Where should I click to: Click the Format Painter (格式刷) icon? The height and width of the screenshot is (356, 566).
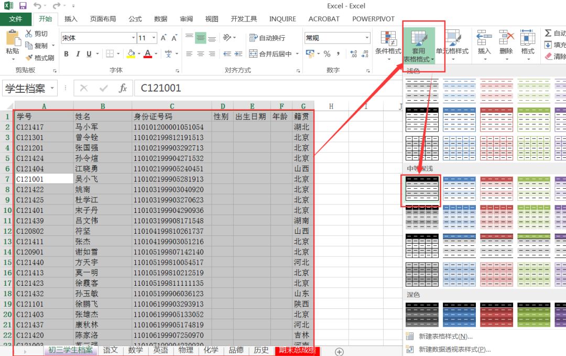point(29,58)
